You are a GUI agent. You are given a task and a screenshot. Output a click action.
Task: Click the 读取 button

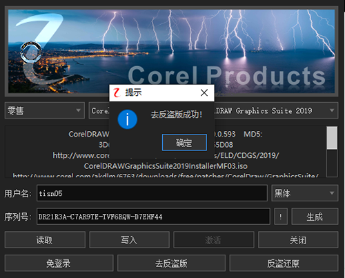[45, 240]
